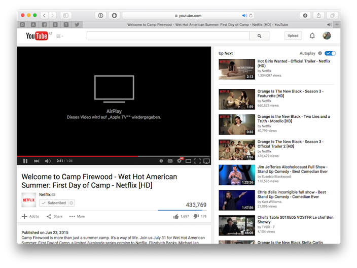The height and width of the screenshot is (268, 357).
Task: Open Chef's Table S01XE05 video
Action: click(295, 219)
